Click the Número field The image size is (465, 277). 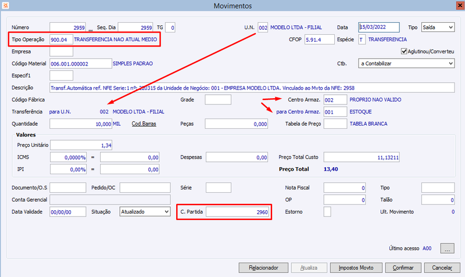67,27
